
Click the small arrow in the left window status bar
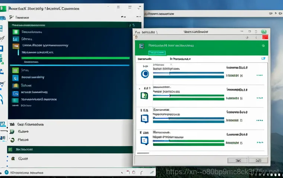pos(122,173)
